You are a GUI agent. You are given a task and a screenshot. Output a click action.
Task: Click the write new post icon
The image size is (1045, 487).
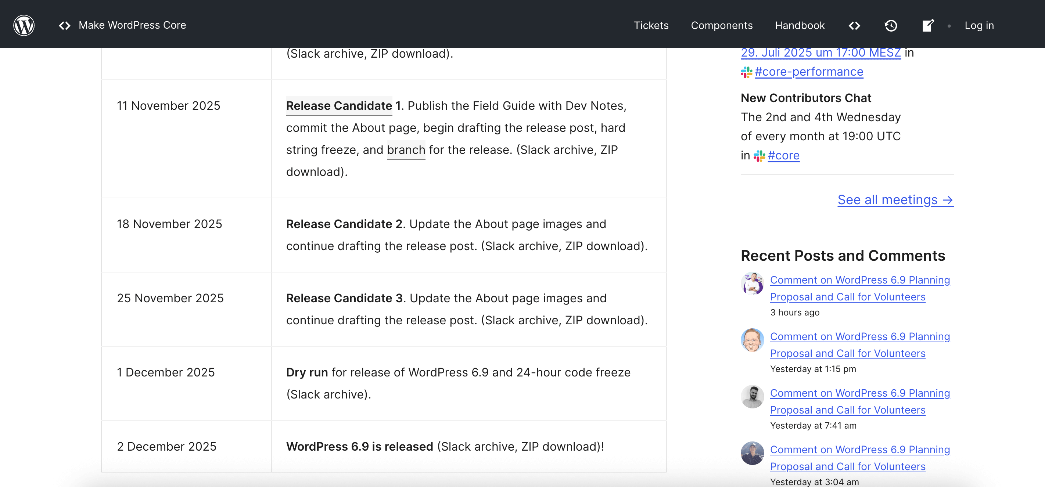[x=928, y=26]
